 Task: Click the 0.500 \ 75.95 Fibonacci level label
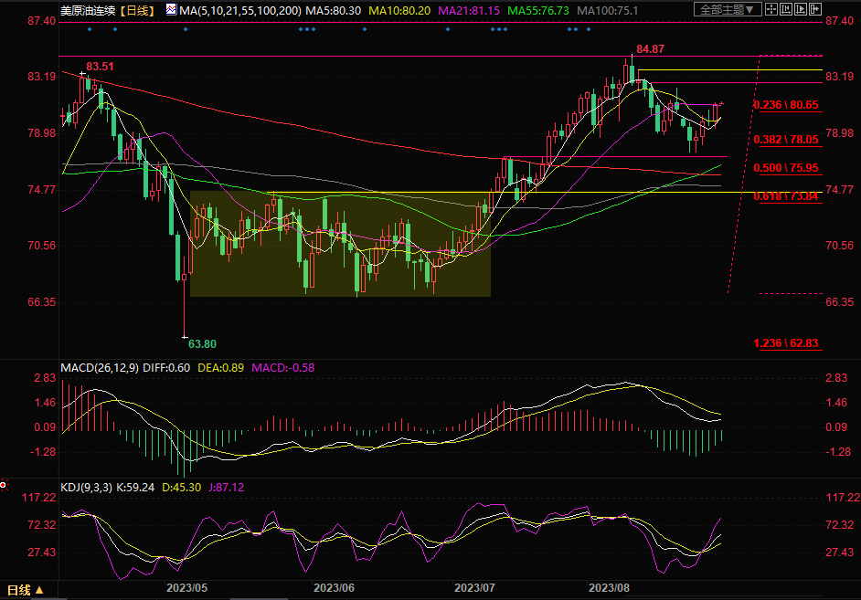click(785, 168)
